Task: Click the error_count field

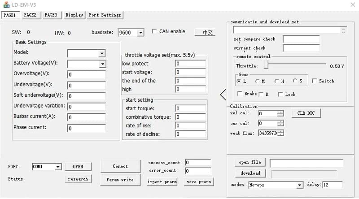Action: click(x=198, y=171)
